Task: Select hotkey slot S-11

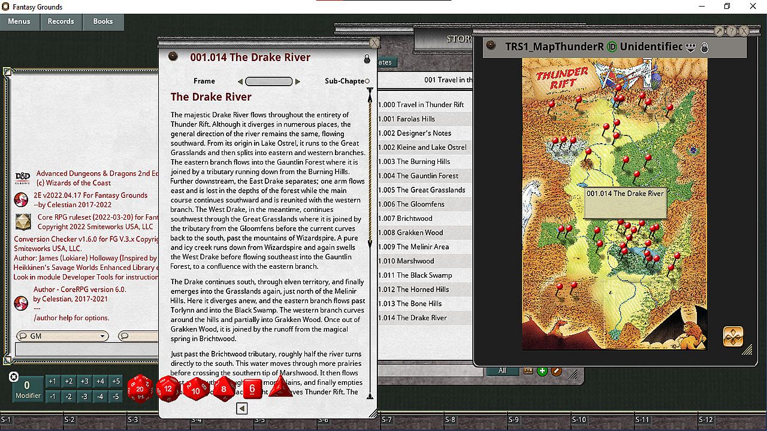Action: tap(666, 420)
